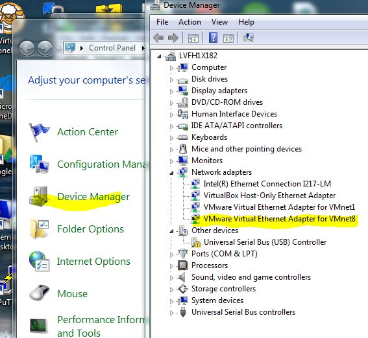Open the Help menu
This screenshot has width=368, height=338.
pos(246,22)
